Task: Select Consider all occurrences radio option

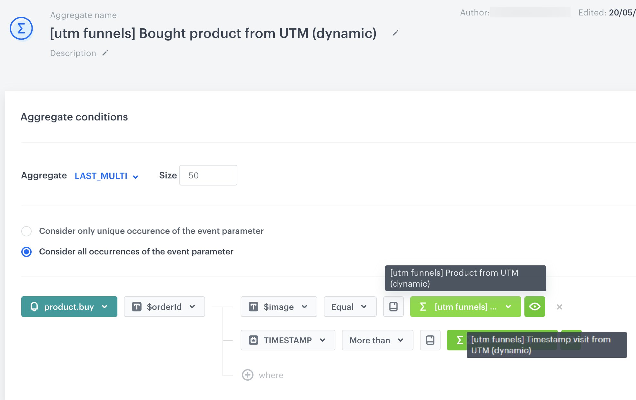Action: [x=26, y=252]
